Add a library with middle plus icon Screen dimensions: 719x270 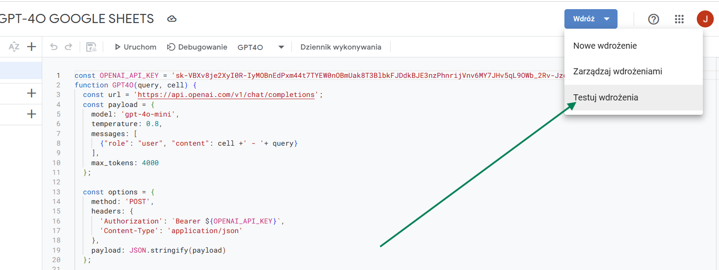(31, 93)
